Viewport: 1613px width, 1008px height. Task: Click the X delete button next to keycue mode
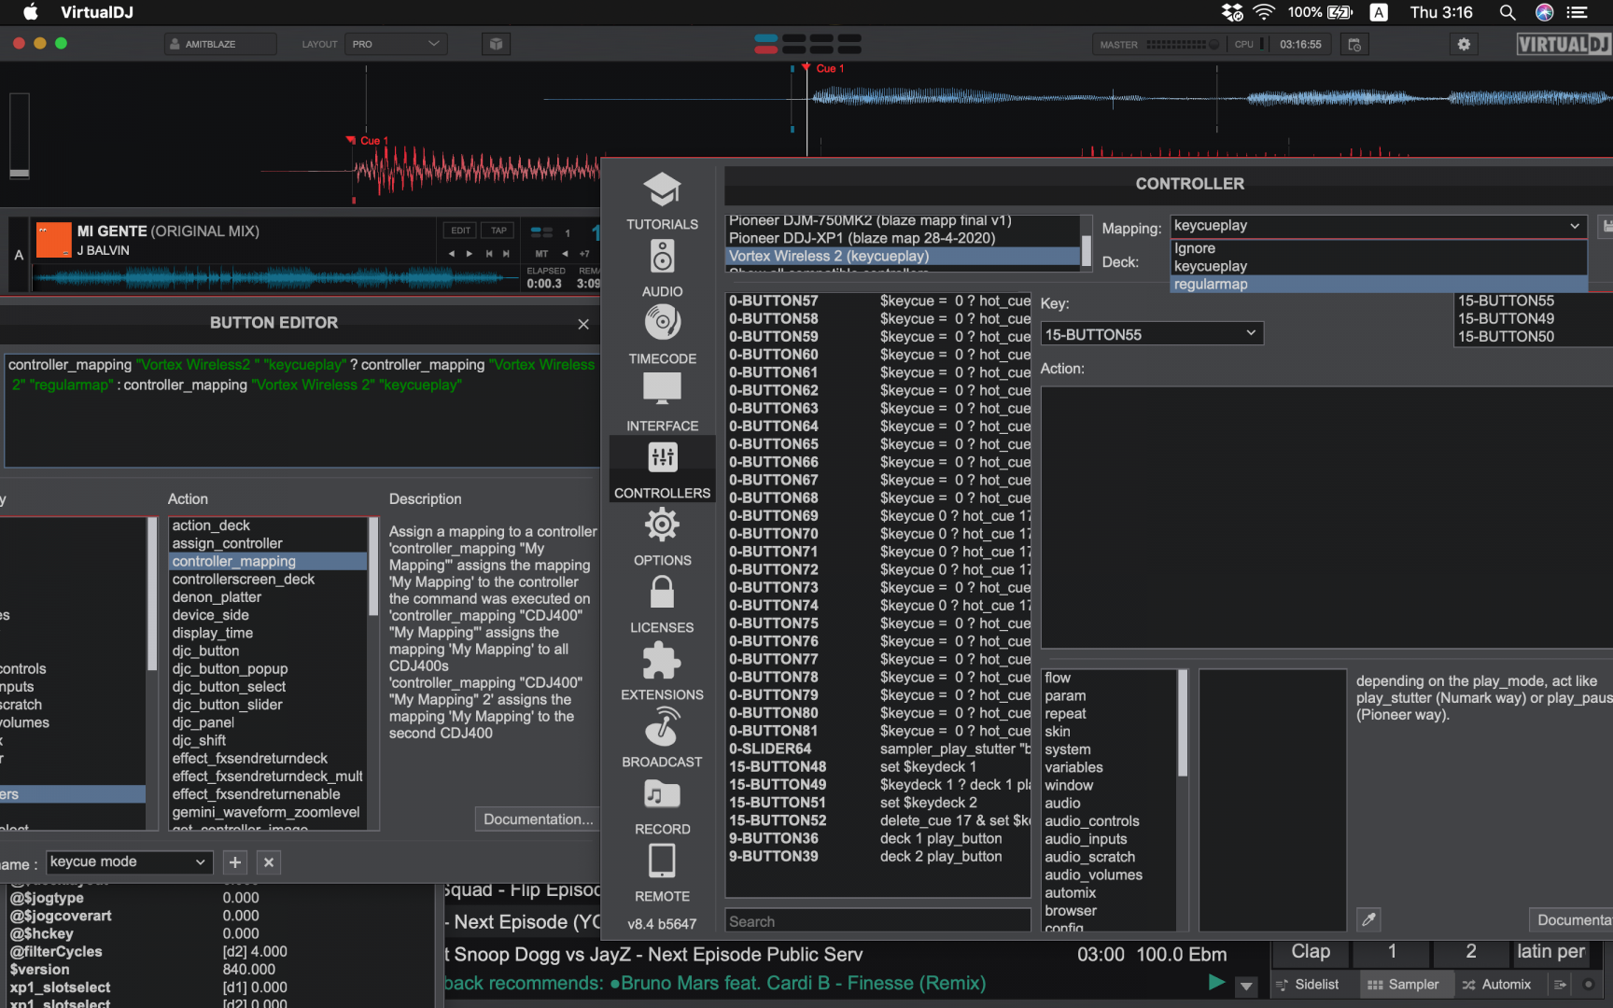269,862
